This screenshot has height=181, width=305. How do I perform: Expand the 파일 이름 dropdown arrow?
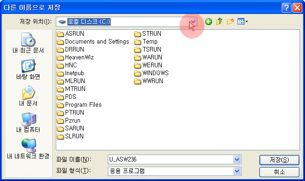pyautogui.click(x=237, y=160)
